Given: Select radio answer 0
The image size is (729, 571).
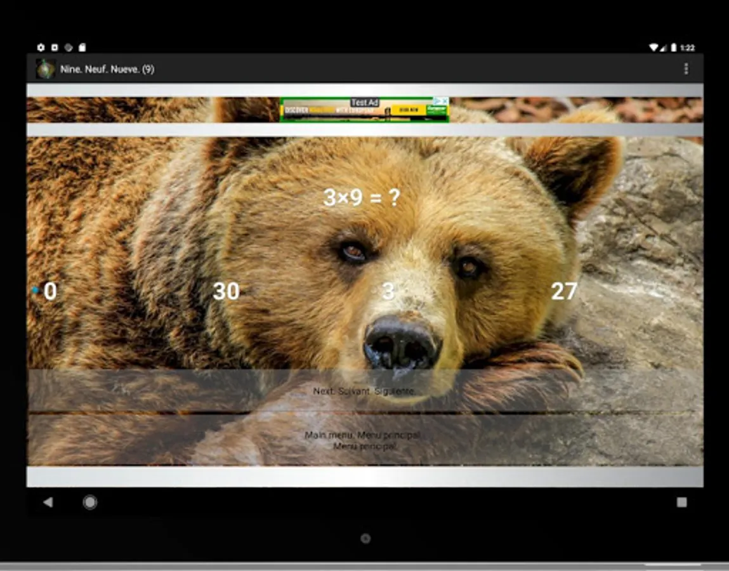Looking at the screenshot, I should (x=46, y=291).
